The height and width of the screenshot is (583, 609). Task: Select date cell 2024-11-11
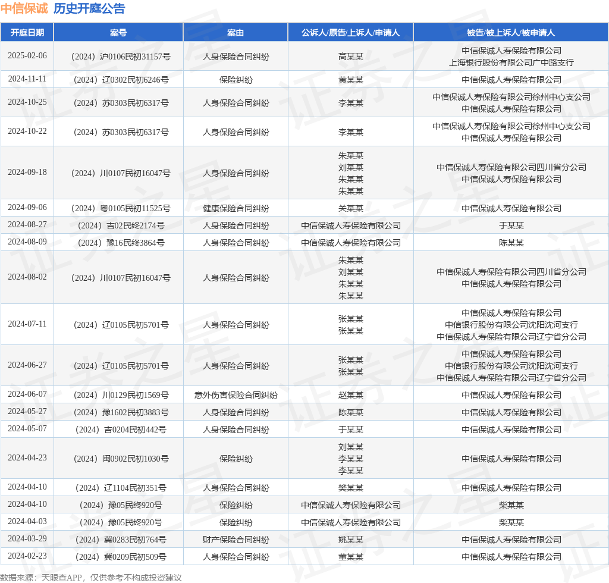point(27,79)
